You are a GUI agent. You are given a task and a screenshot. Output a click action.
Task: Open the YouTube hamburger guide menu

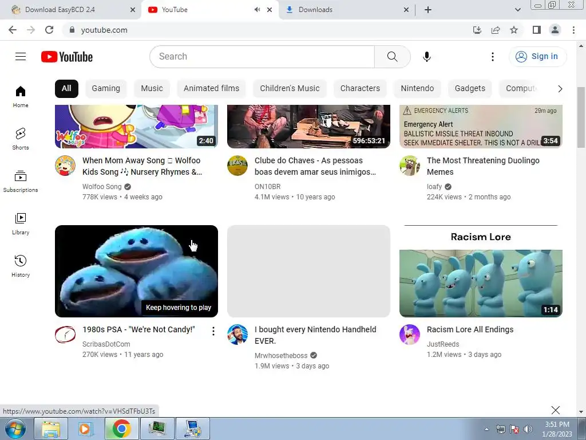click(x=21, y=57)
